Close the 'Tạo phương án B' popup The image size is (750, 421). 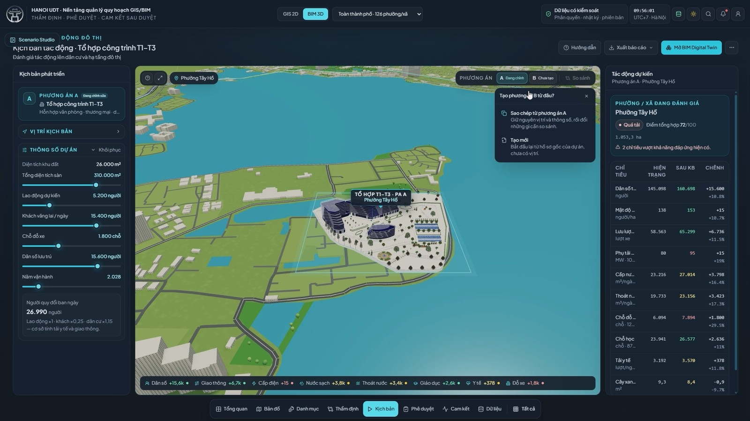(x=586, y=96)
